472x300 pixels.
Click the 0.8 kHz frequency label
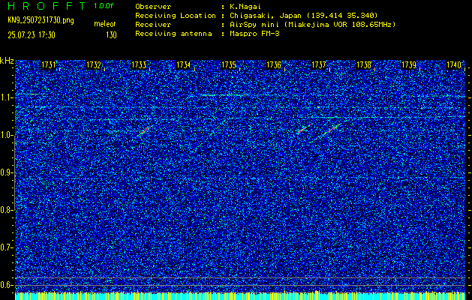(7, 210)
